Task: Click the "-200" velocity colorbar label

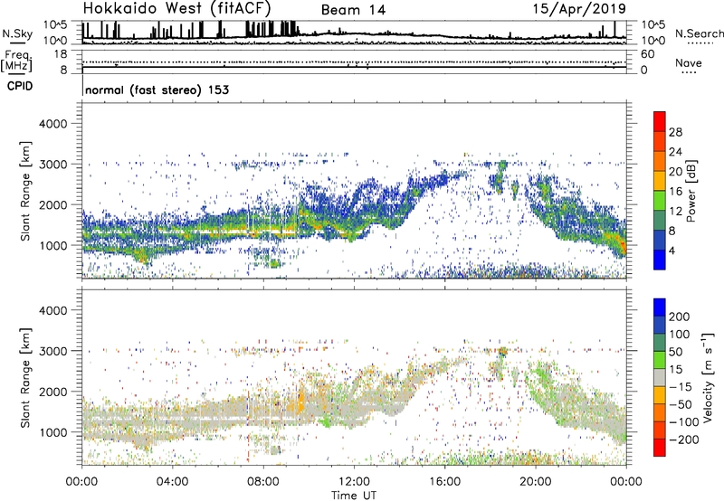Action: pyautogui.click(x=684, y=440)
